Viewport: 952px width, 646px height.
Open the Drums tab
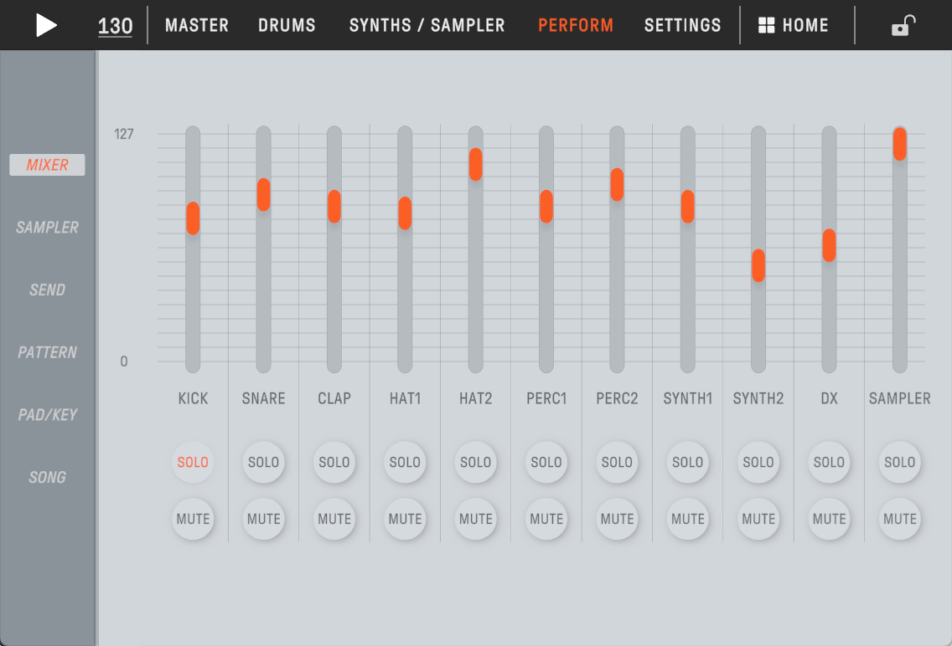click(287, 25)
